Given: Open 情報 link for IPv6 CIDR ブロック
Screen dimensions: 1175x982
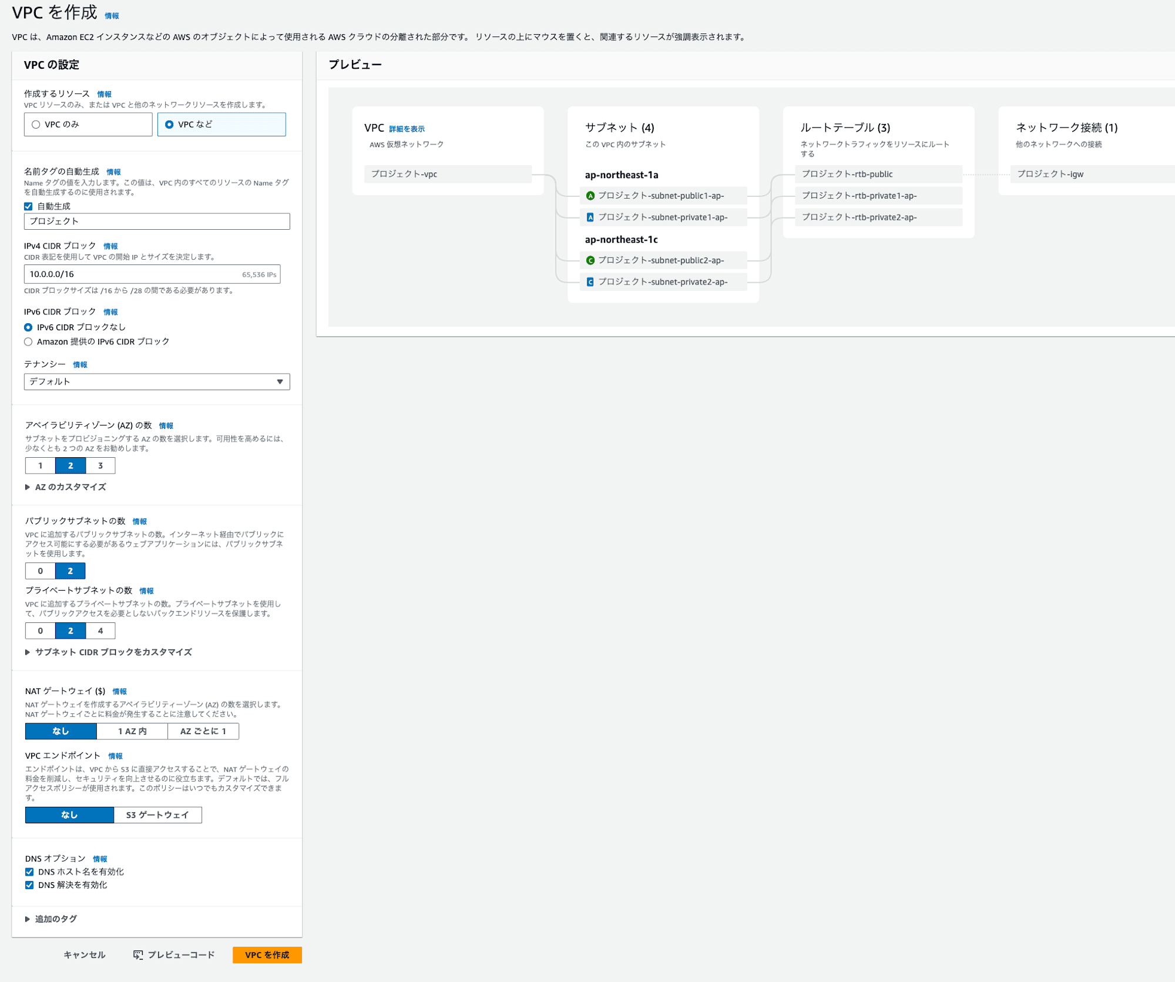Looking at the screenshot, I should click(110, 312).
